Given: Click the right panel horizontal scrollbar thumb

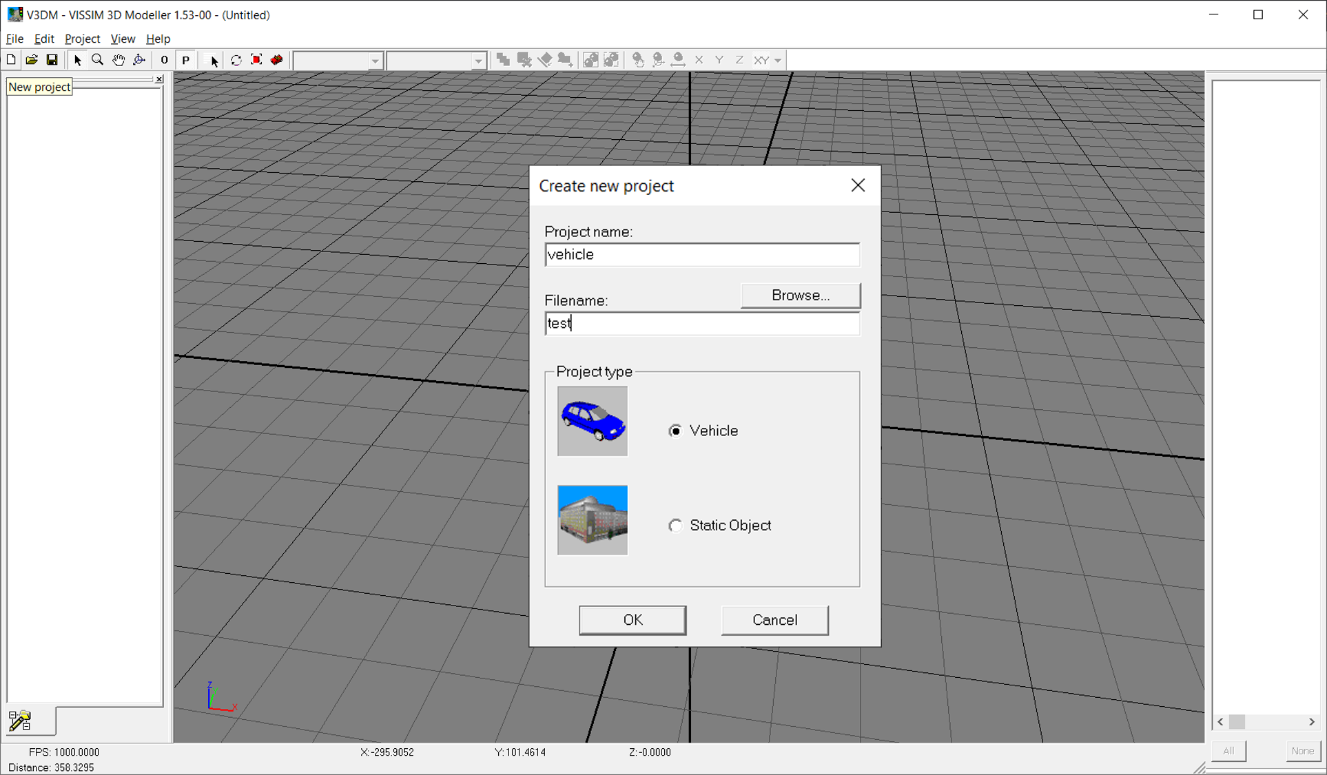Looking at the screenshot, I should pyautogui.click(x=1237, y=721).
